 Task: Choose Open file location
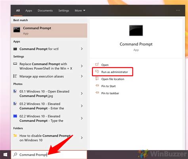(113, 79)
